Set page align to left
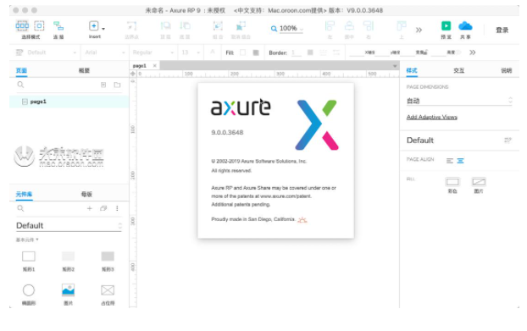527x331 pixels. click(x=450, y=161)
